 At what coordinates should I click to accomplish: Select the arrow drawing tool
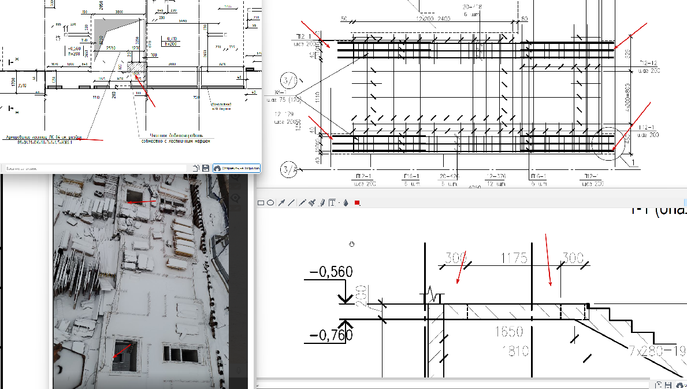(282, 203)
